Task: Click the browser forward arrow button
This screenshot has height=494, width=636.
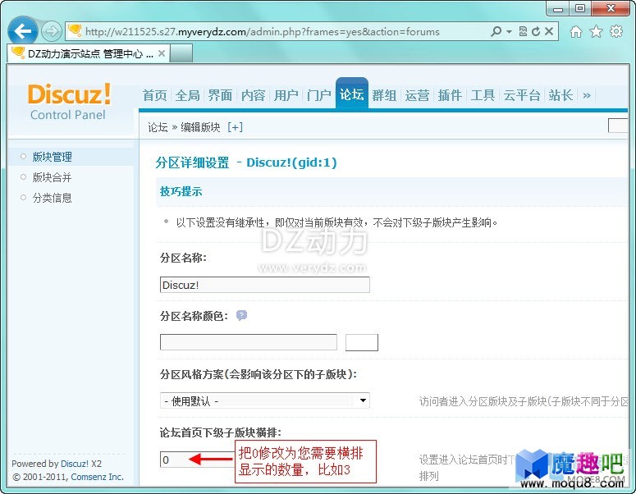Action: [x=52, y=31]
